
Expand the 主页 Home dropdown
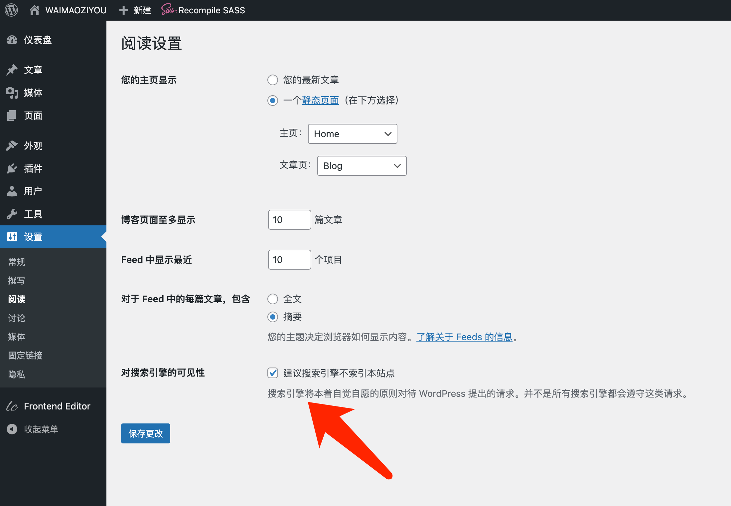coord(353,134)
